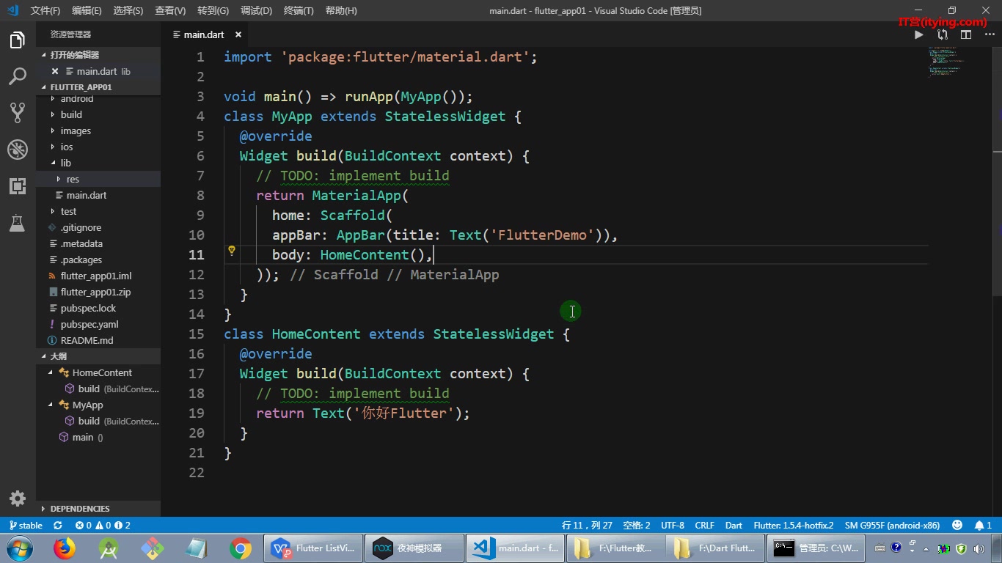The width and height of the screenshot is (1002, 563).
Task: Open the Help menu
Action: click(341, 10)
